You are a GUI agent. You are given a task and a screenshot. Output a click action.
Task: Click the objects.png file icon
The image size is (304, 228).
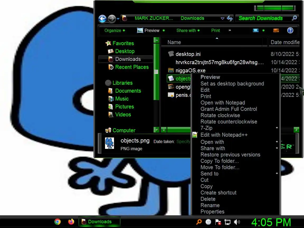(x=171, y=79)
